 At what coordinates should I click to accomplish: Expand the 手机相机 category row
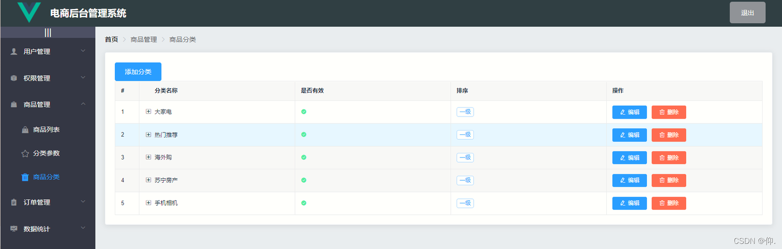pos(148,203)
